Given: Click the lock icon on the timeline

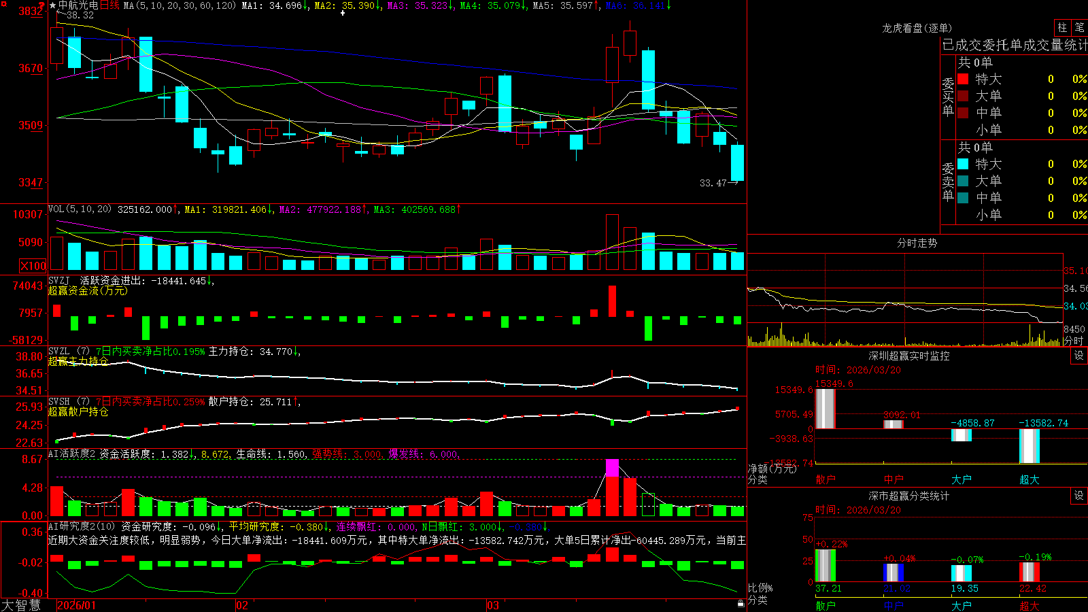Looking at the screenshot, I should click(x=741, y=603).
